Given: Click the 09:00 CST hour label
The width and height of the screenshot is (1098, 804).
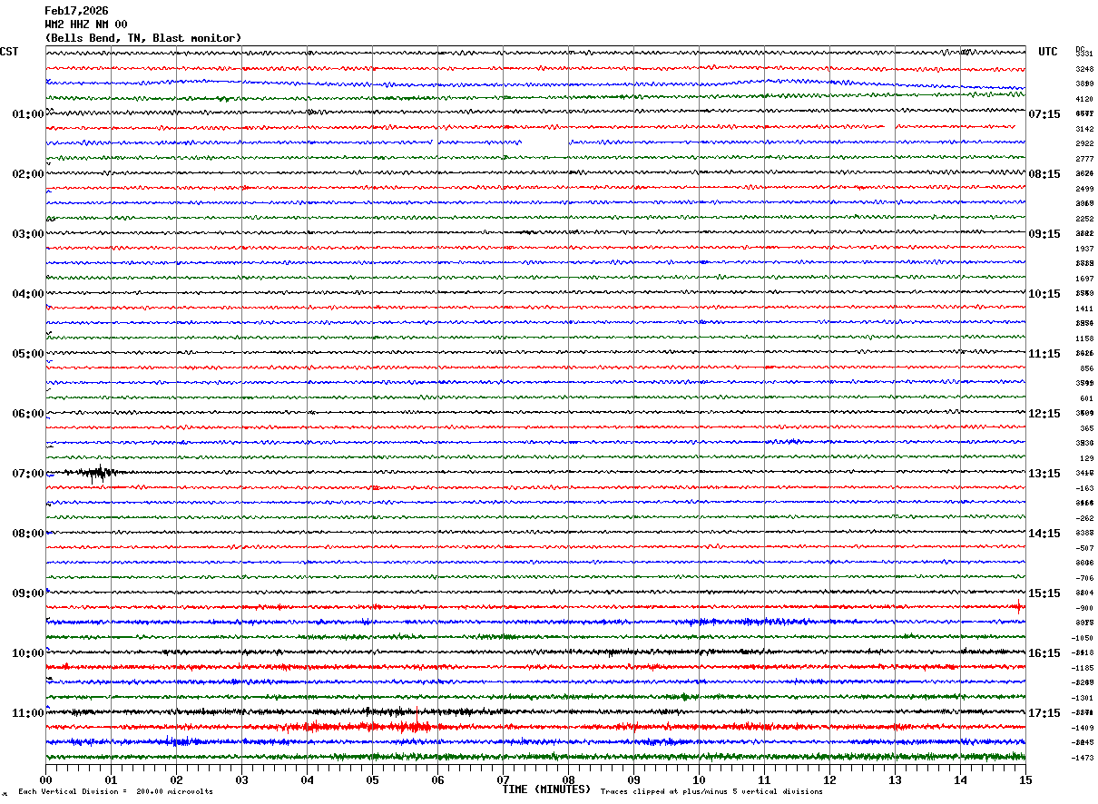Looking at the screenshot, I should click(27, 593).
